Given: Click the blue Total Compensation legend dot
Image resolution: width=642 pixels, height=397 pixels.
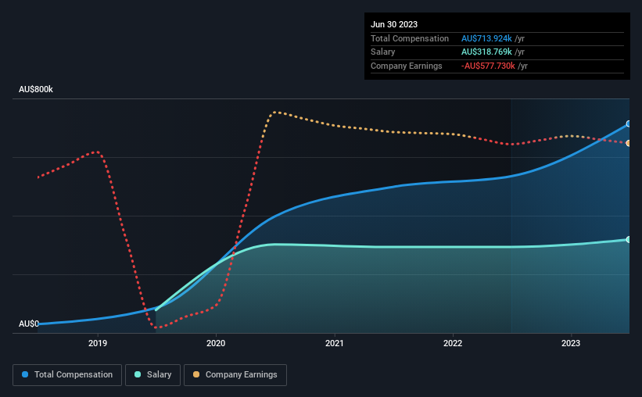Looking at the screenshot, I should 25,374.
